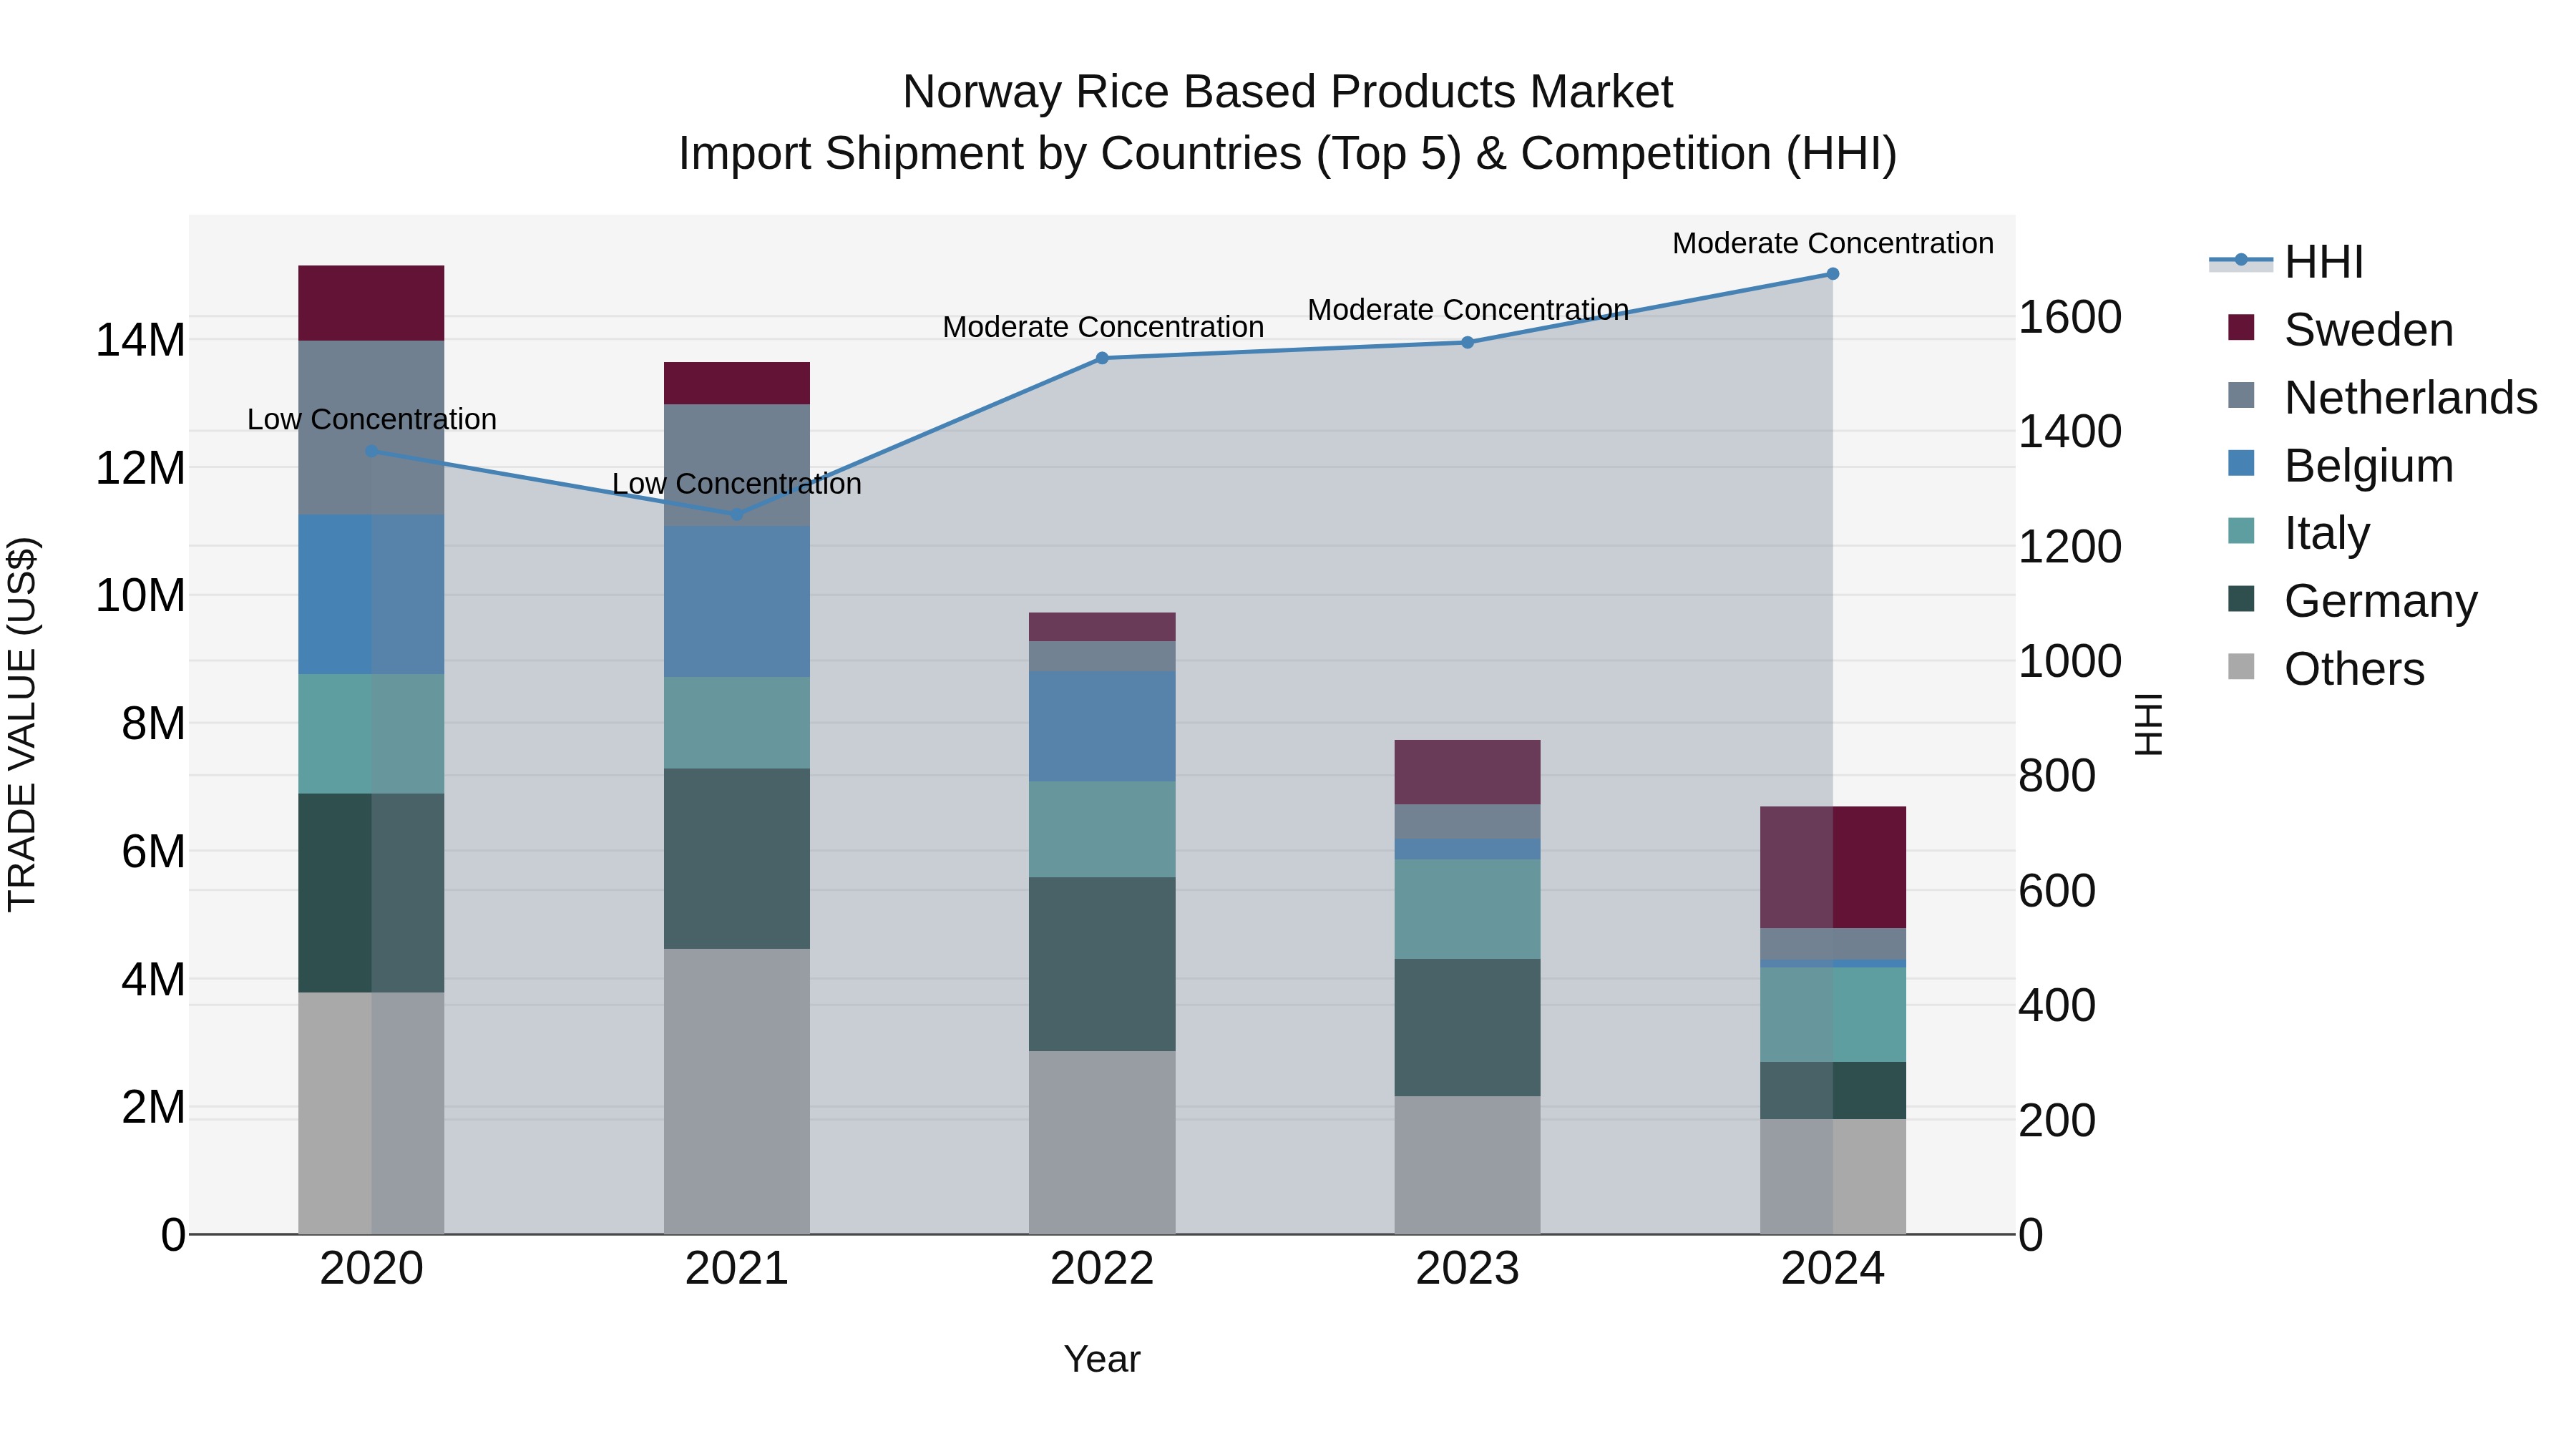Click the 2022 Belgium bar segment
The height and width of the screenshot is (1449, 2576).
[x=1102, y=726]
